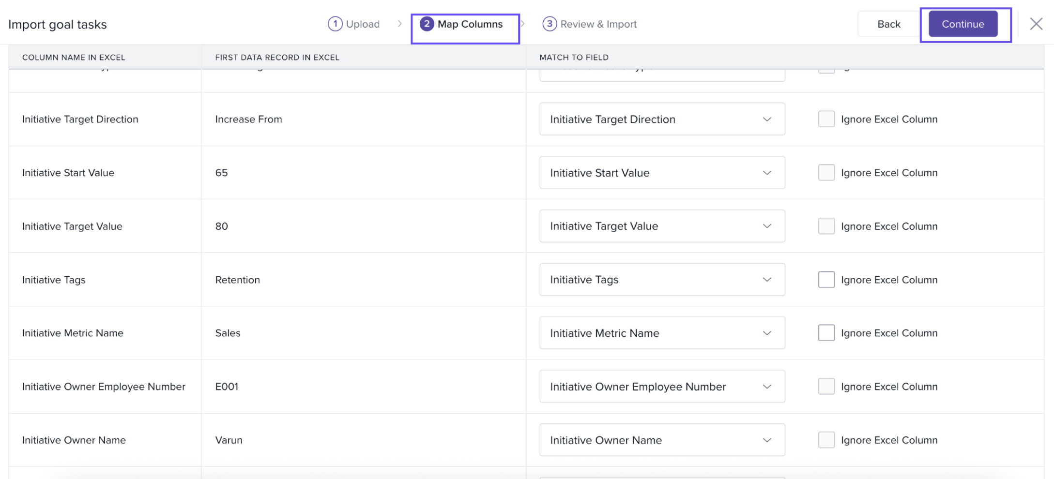Image resolution: width=1054 pixels, height=479 pixels.
Task: Open the Review & Import step
Action: click(x=598, y=24)
